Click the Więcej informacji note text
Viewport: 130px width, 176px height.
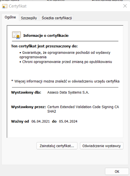[x=65, y=81]
